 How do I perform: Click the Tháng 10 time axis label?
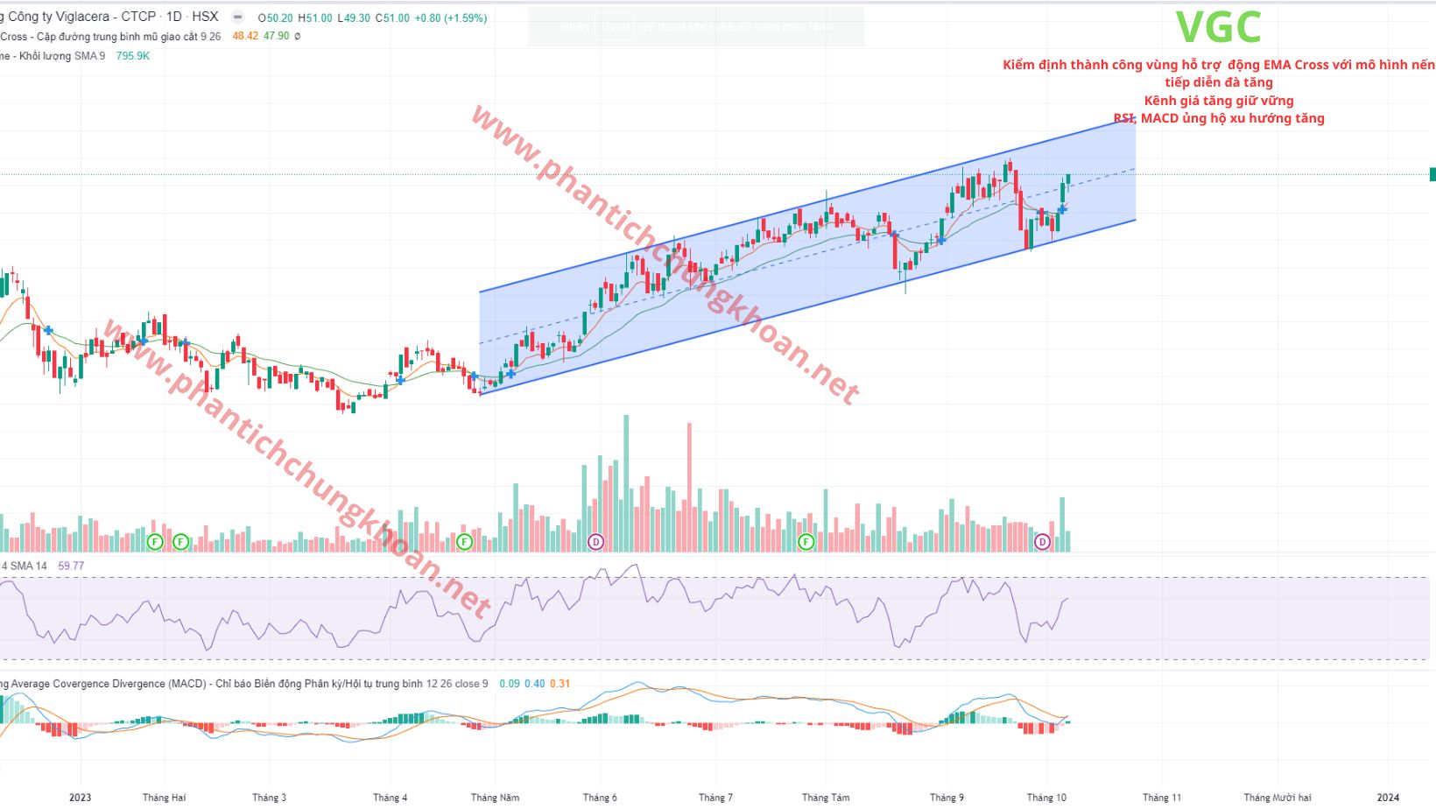point(1046,798)
